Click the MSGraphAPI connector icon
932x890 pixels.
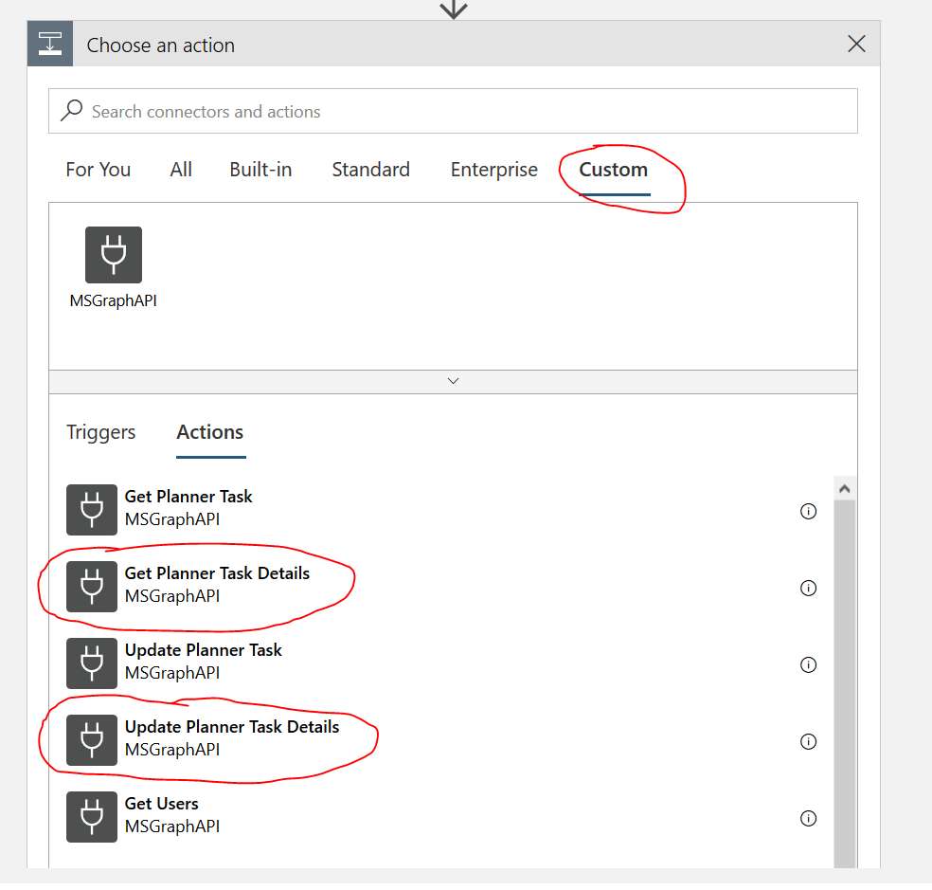(x=114, y=255)
